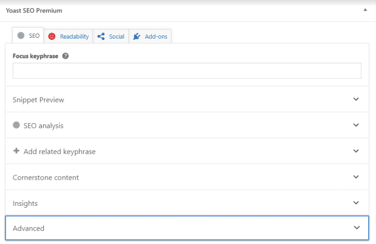Switch to the SEO tab label

pos(34,36)
